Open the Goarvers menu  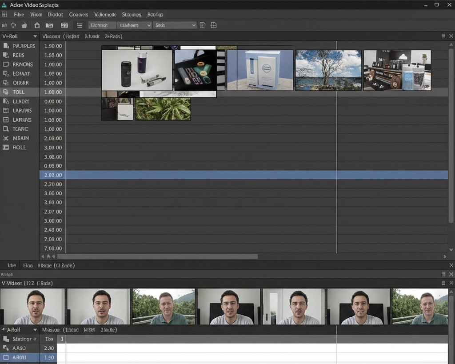79,15
